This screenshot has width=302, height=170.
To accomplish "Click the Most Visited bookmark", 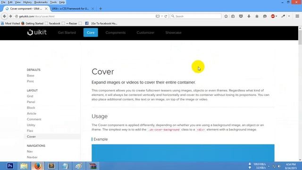I will 10,23.
